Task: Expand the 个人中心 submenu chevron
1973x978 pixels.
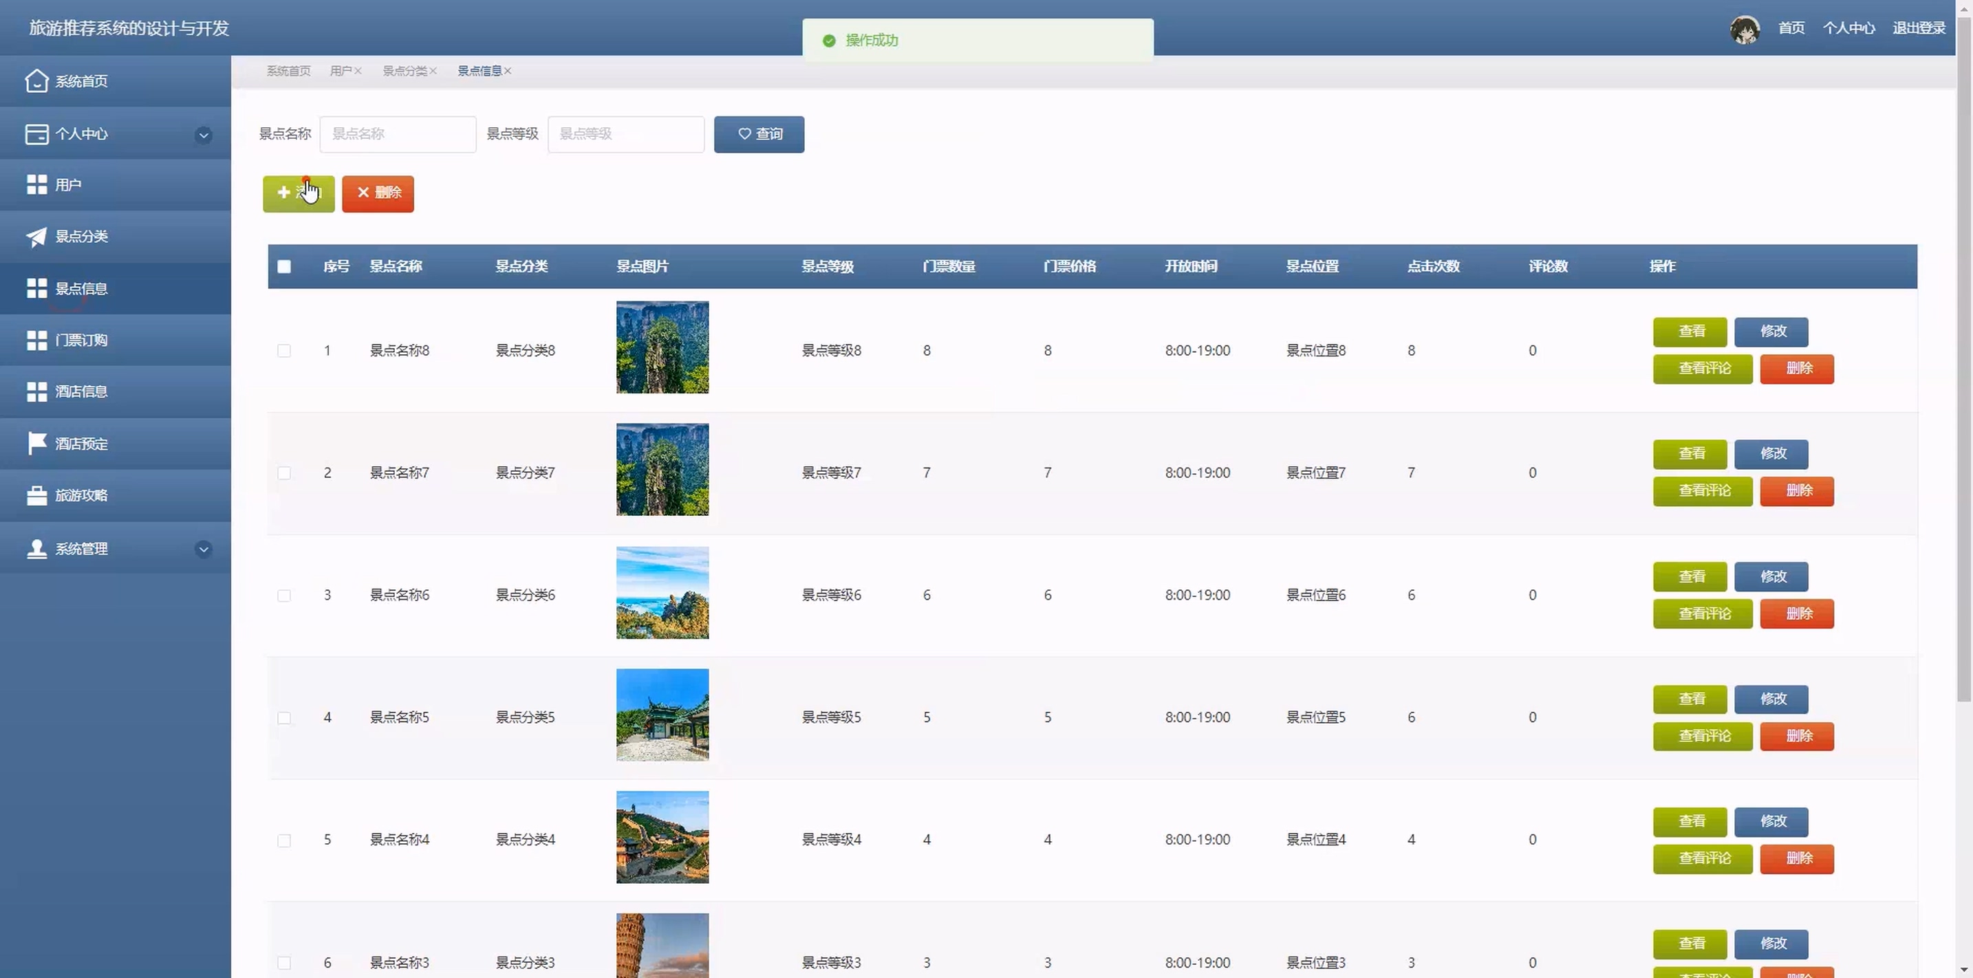Action: click(203, 135)
